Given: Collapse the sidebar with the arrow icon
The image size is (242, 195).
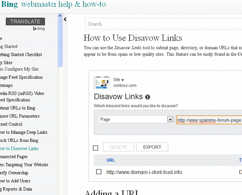Looking at the screenshot, I should pos(65,19).
